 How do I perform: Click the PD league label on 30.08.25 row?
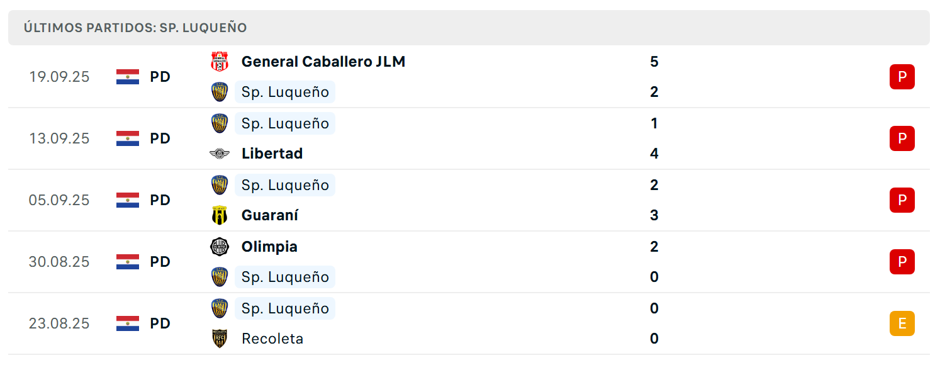160,262
